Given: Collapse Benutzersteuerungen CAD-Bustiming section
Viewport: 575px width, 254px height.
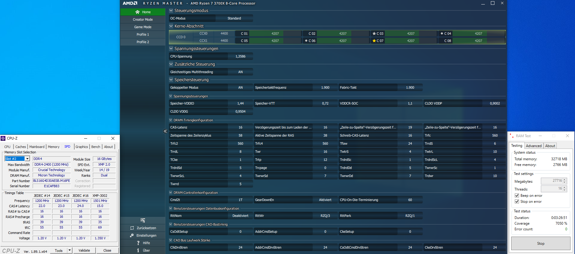Looking at the screenshot, I should (x=171, y=224).
